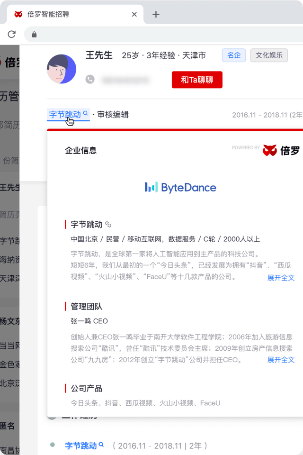303x455 pixels.
Task: Expand full text of company description
Action: click(281, 278)
